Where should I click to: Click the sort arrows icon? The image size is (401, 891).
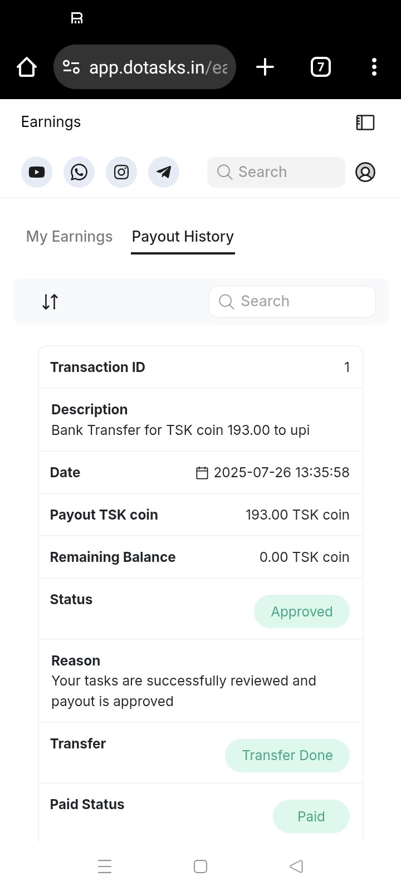[x=50, y=302]
